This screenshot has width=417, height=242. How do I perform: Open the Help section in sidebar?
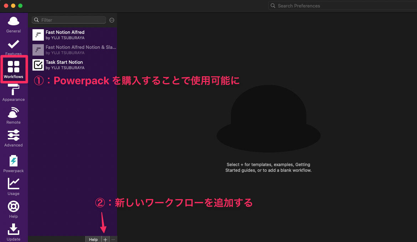[14, 210]
